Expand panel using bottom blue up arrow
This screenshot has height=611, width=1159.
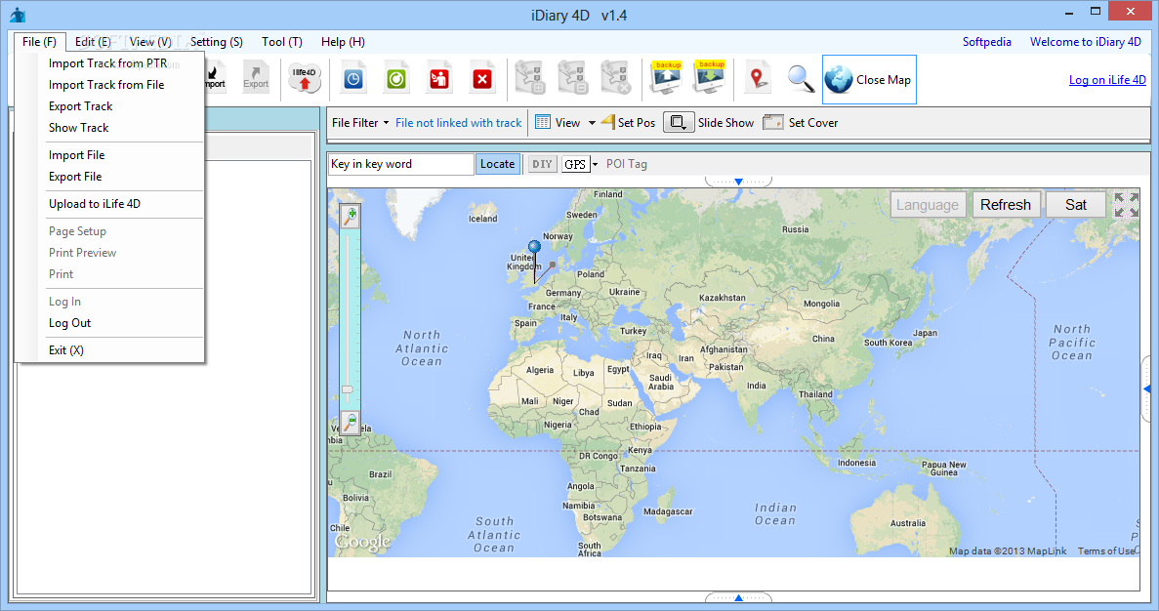(x=738, y=597)
